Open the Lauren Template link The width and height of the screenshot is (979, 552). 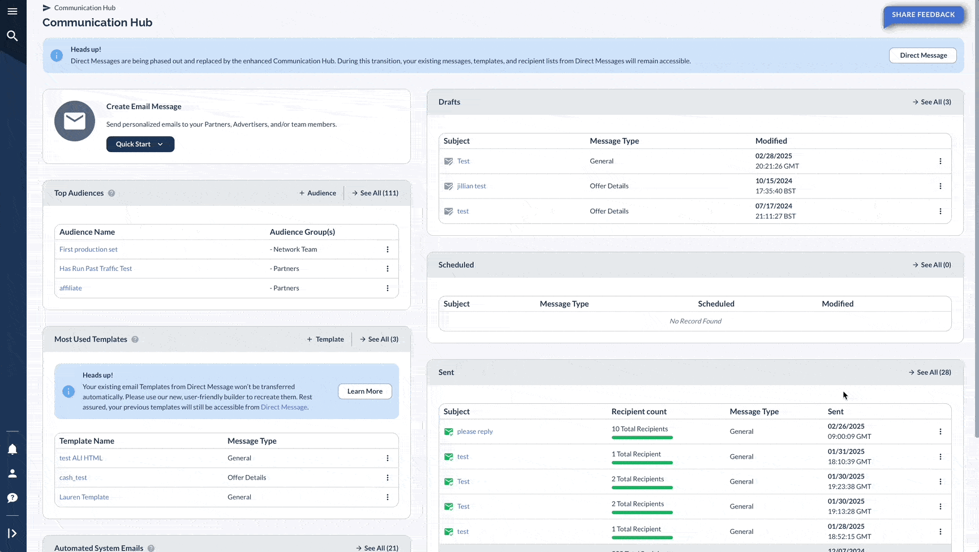tap(84, 497)
